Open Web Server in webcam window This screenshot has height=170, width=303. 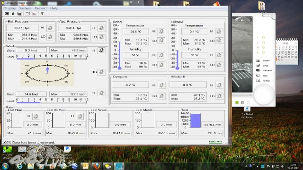[x=264, y=70]
